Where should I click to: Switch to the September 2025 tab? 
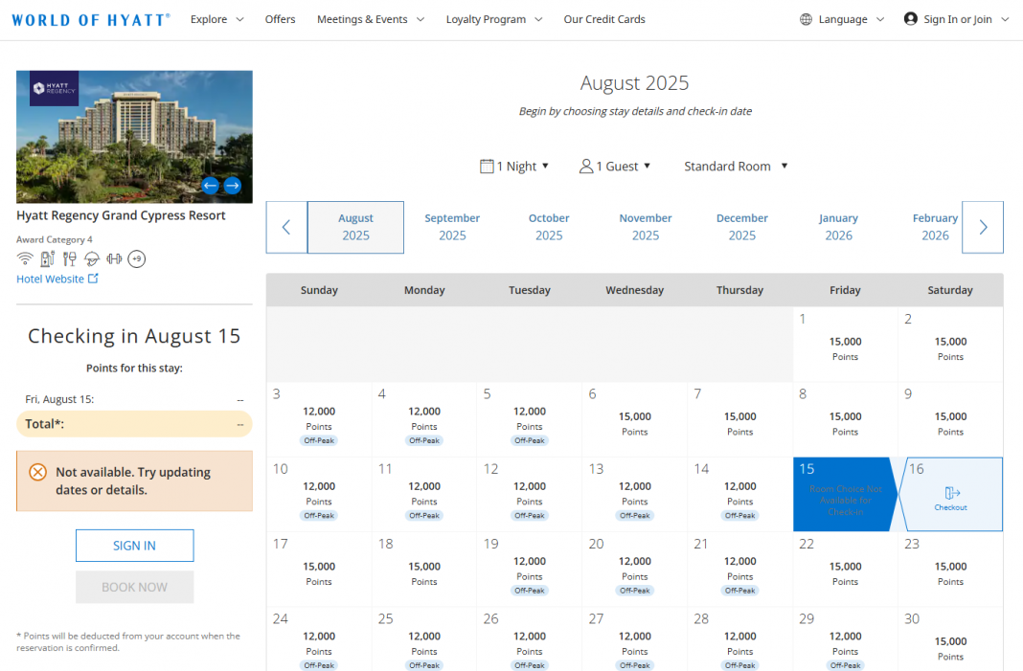tap(452, 227)
